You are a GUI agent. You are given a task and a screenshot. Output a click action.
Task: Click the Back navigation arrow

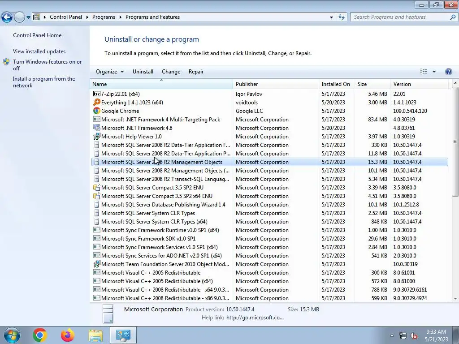[7, 17]
